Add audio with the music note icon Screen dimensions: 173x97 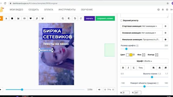tap(37, 19)
